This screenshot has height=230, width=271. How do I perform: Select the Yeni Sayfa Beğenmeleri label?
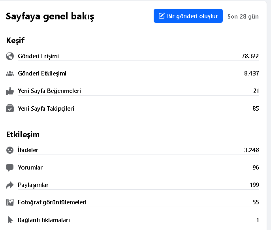[49, 91]
